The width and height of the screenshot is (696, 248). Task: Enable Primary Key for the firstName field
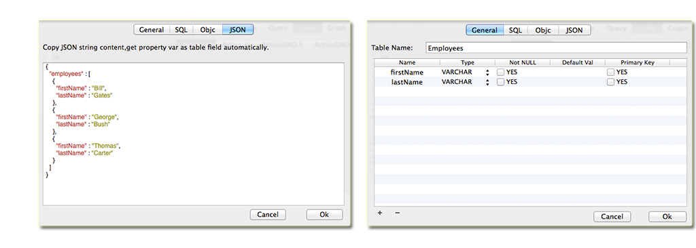tap(611, 72)
